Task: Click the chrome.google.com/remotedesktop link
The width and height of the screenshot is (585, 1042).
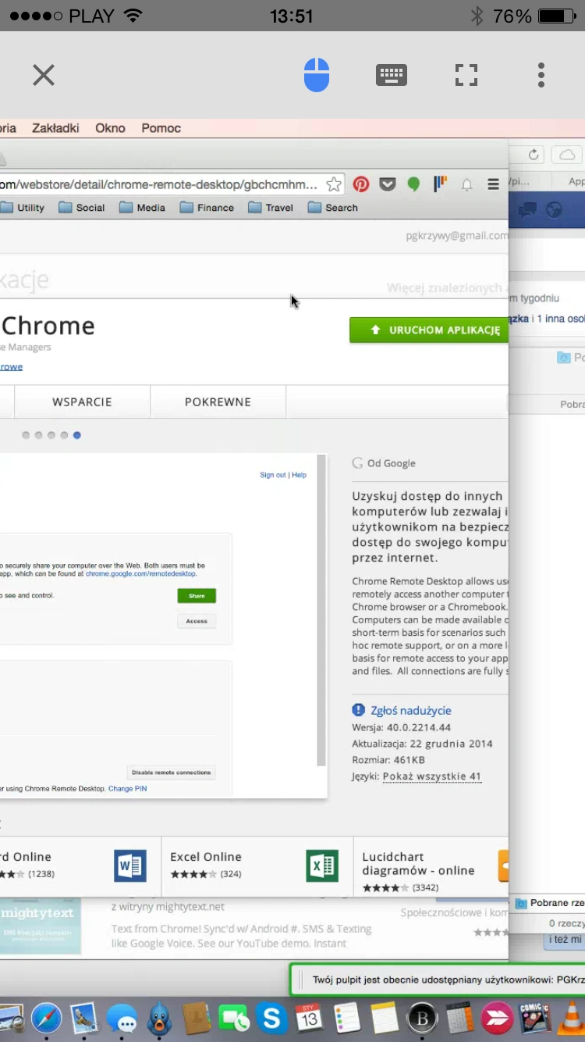Action: (140, 573)
